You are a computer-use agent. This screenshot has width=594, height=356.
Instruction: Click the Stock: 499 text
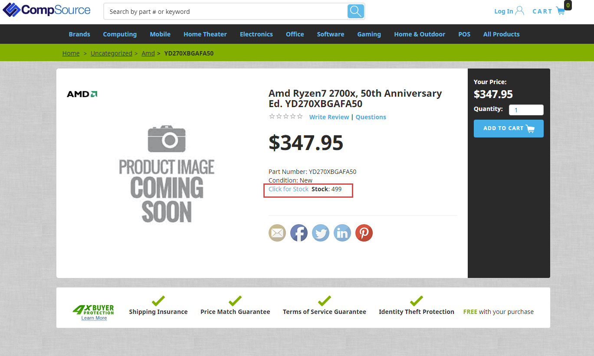coord(327,189)
